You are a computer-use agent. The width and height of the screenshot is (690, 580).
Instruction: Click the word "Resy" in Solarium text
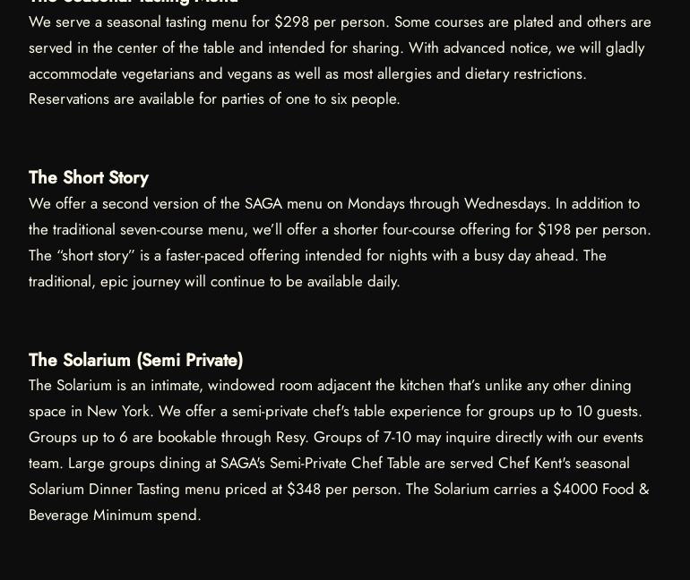point(290,437)
